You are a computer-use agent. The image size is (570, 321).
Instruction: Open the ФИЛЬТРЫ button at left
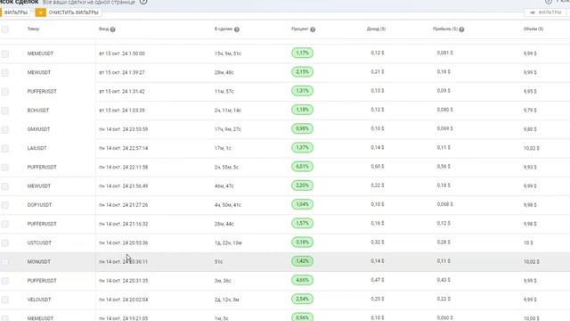(15, 12)
